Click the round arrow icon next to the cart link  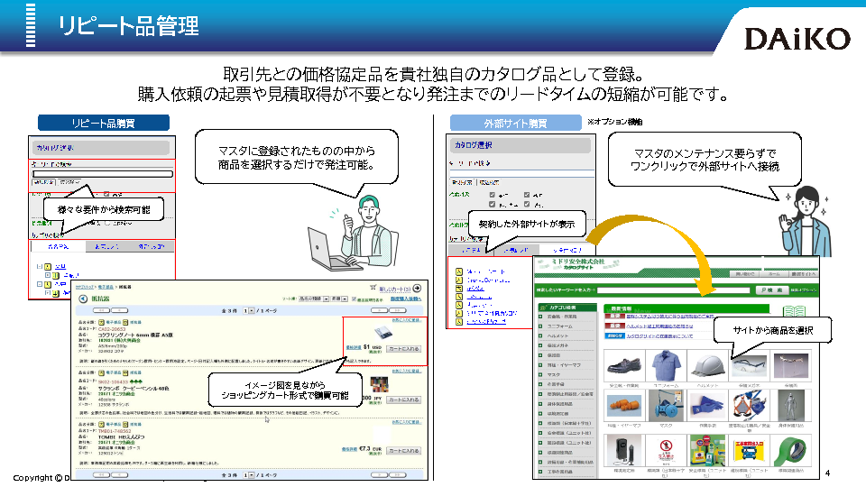point(418,289)
